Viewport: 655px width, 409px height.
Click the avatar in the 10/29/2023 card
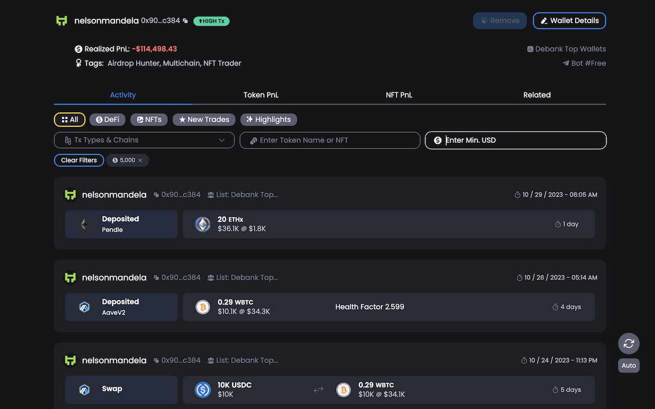[71, 195]
